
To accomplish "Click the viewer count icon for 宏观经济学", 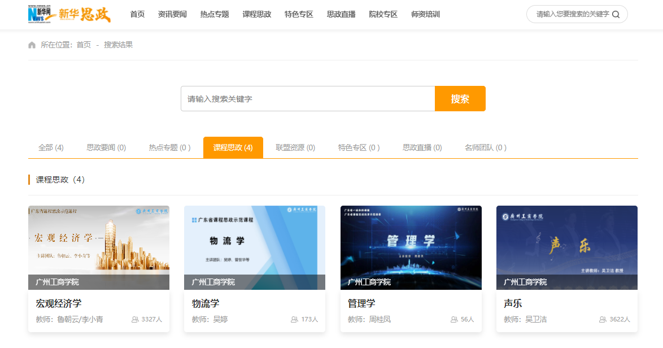I will [135, 320].
